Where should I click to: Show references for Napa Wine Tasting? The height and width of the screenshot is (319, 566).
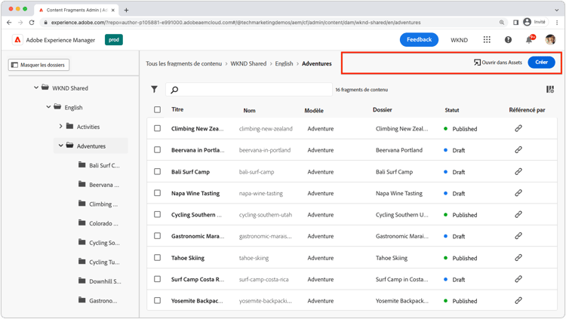tap(518, 193)
